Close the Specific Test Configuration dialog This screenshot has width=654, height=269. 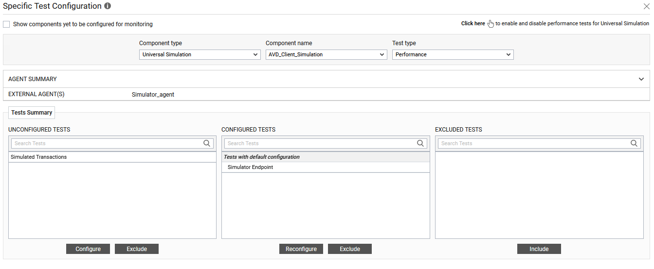pyautogui.click(x=647, y=6)
